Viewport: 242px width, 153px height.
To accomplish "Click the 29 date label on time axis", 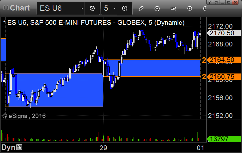I will click(103, 148).
